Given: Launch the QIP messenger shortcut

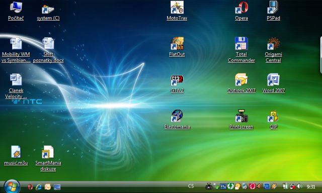Looking at the screenshot, I should [x=273, y=120].
